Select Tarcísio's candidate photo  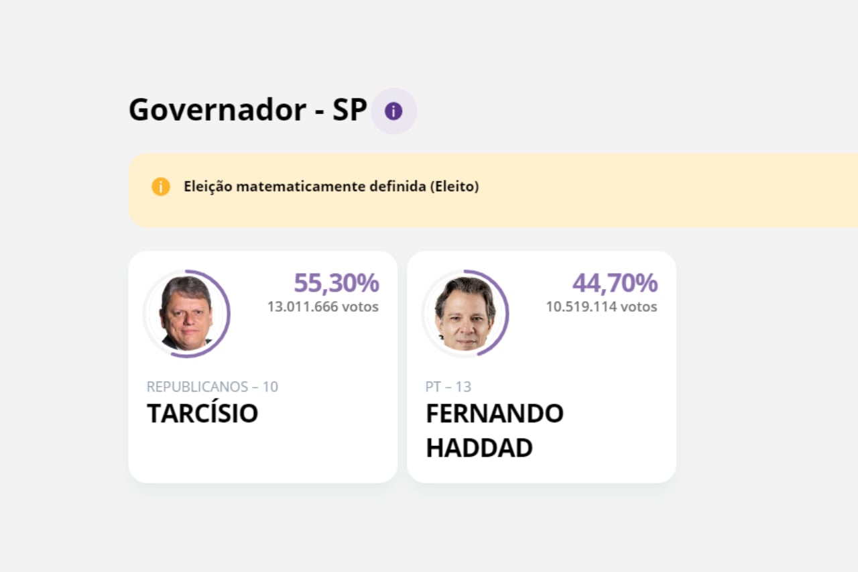click(186, 313)
